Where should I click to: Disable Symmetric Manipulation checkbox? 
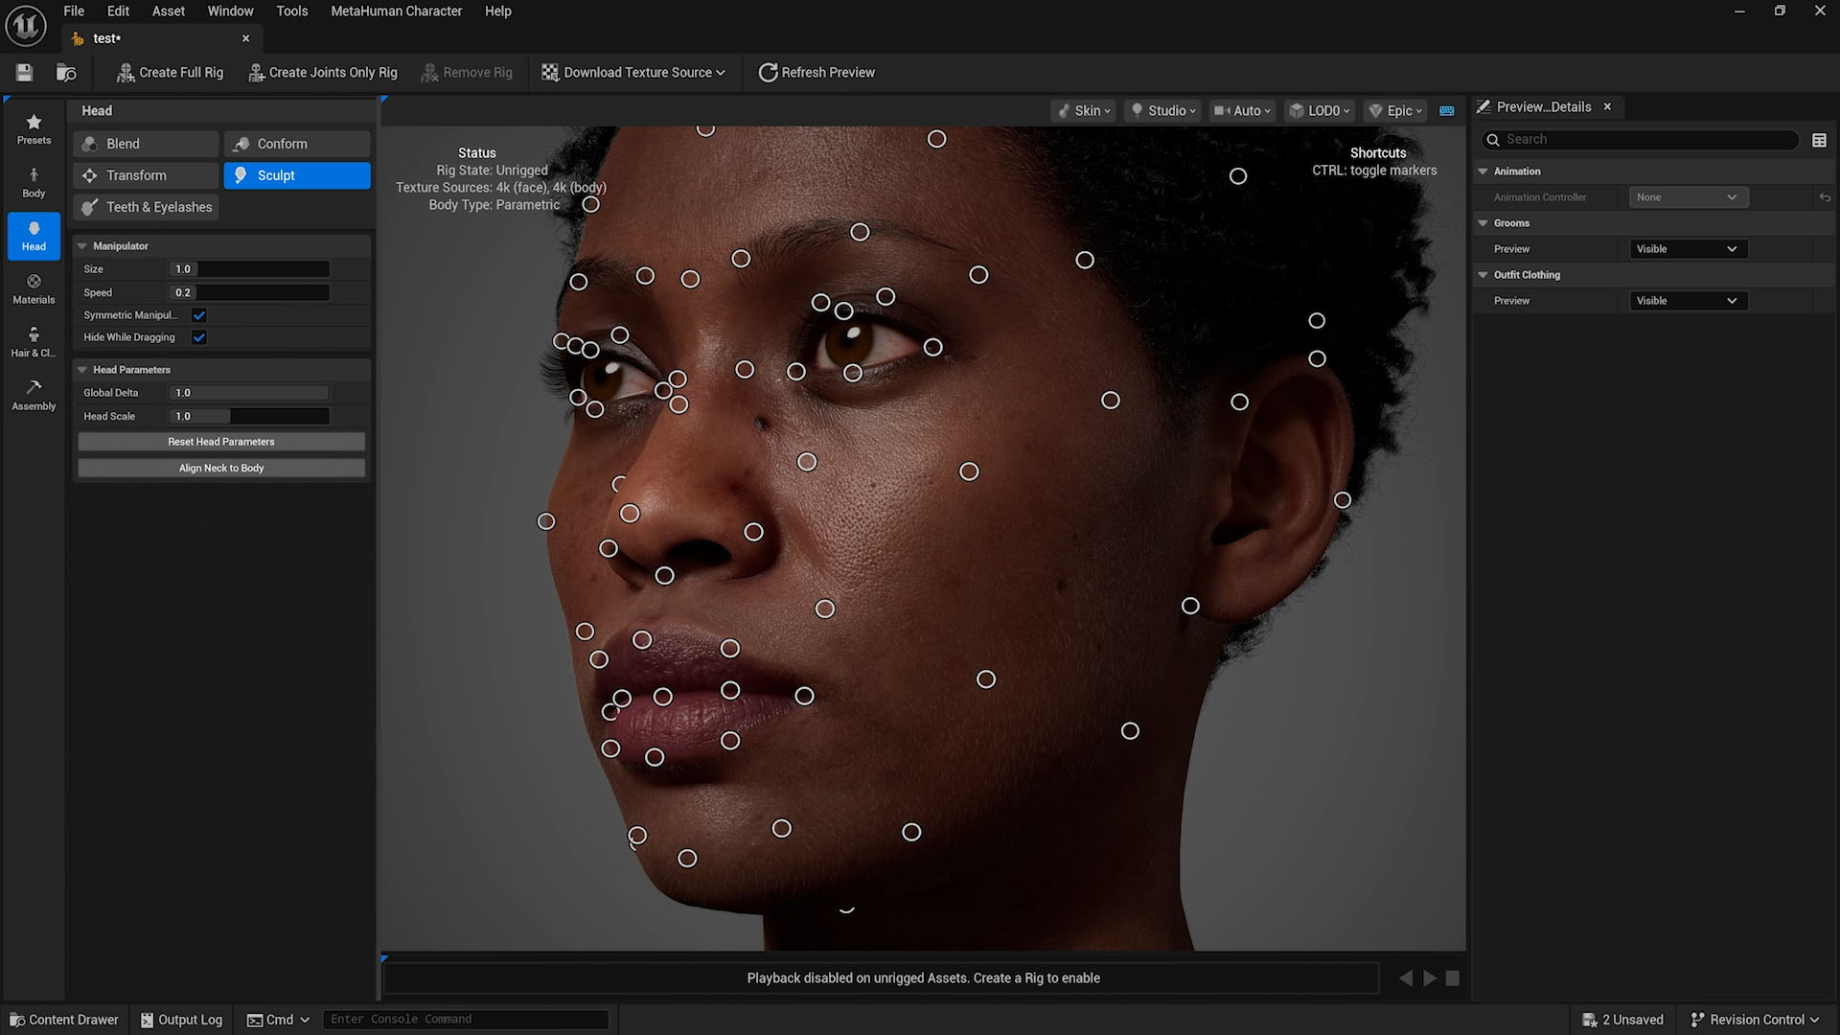[x=199, y=315]
